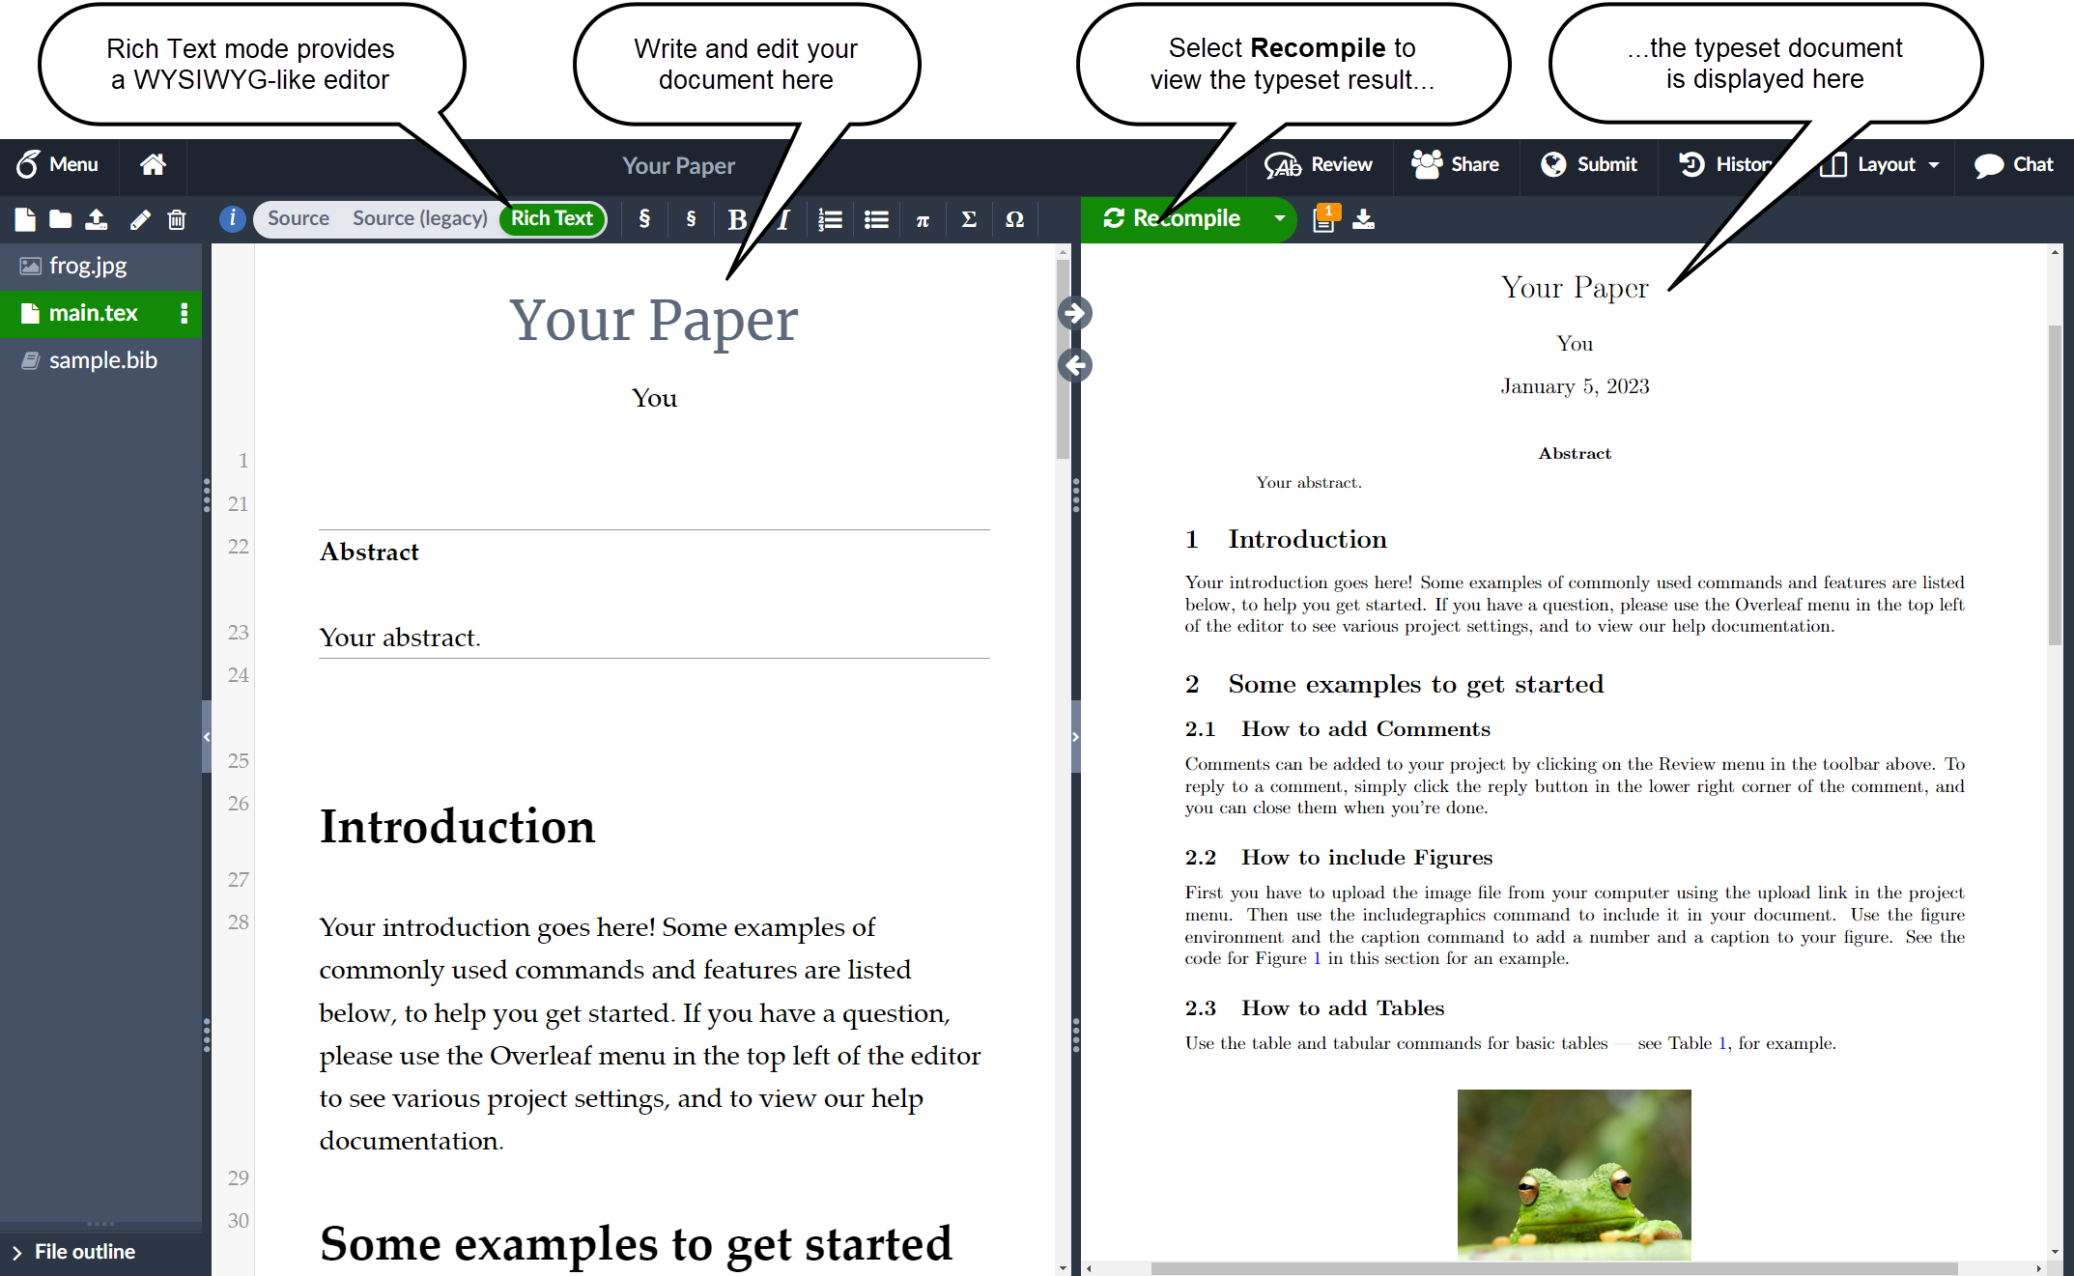Switch to Rich Text editing mode
2074x1276 pixels.
click(554, 219)
